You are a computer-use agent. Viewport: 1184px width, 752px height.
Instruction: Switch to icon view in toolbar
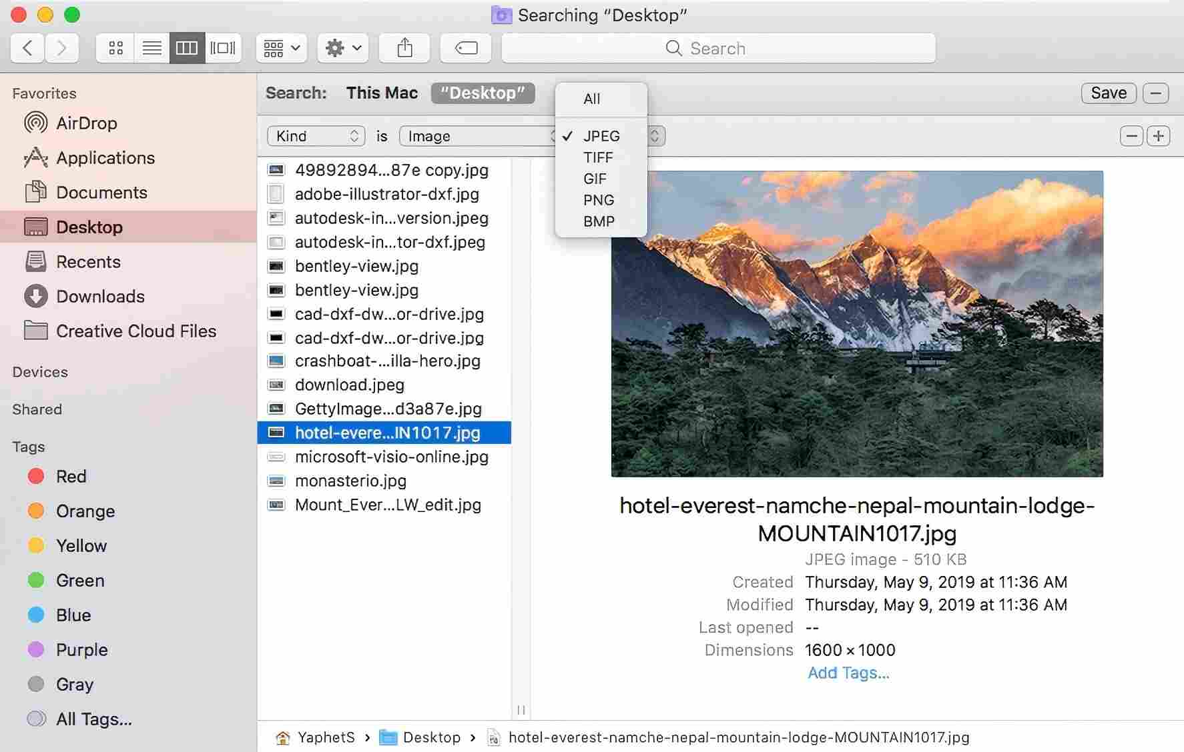pyautogui.click(x=115, y=48)
